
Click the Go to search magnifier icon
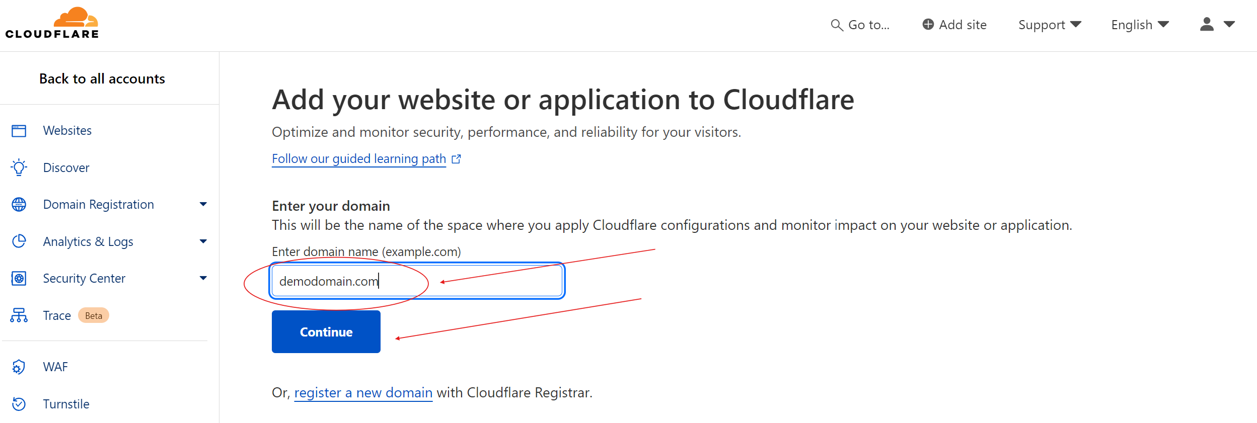[x=836, y=25]
